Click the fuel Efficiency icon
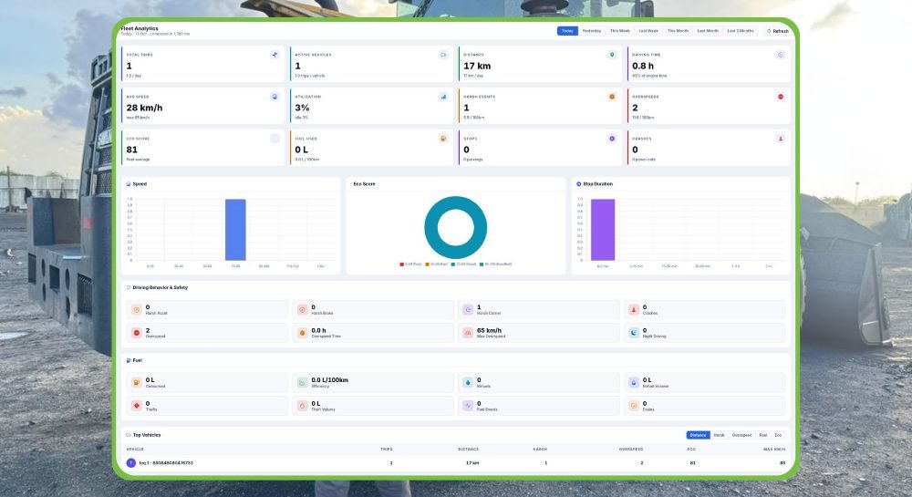Viewport: 912px width, 497px height. point(303,382)
